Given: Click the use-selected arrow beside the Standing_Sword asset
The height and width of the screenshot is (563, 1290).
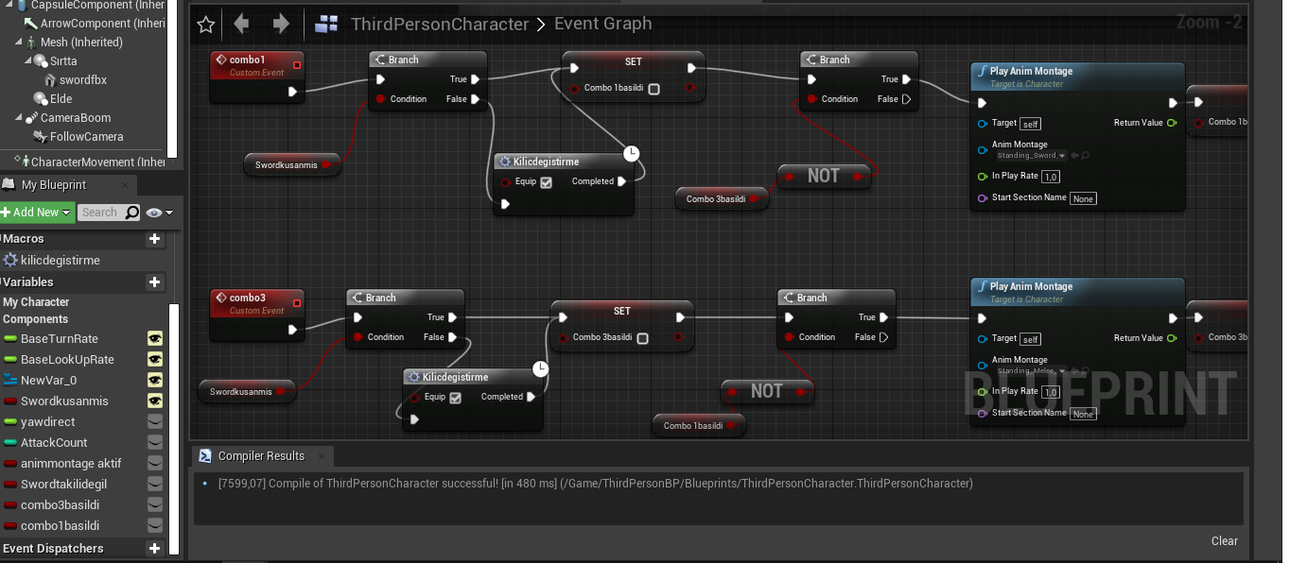Looking at the screenshot, I should pos(1074,156).
